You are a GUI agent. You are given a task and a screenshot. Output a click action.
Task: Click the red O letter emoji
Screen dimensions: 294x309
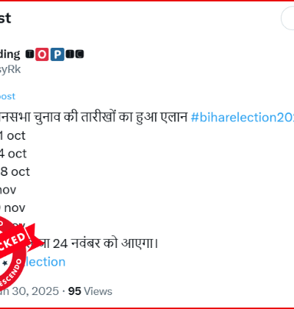[x=42, y=54]
